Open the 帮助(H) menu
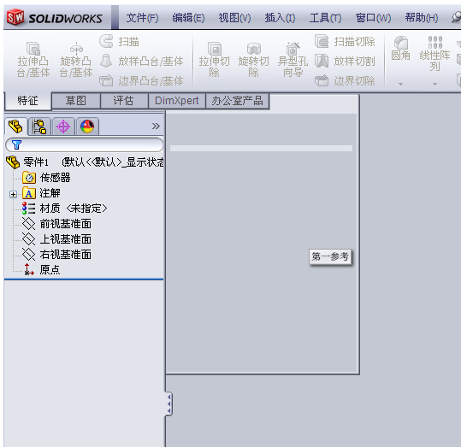461x447 pixels. coord(422,18)
